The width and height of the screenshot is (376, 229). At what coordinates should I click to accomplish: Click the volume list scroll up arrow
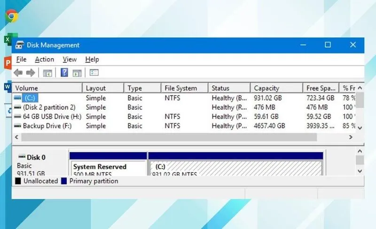[360, 88]
